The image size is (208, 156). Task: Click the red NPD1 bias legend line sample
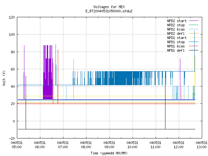point(194,46)
